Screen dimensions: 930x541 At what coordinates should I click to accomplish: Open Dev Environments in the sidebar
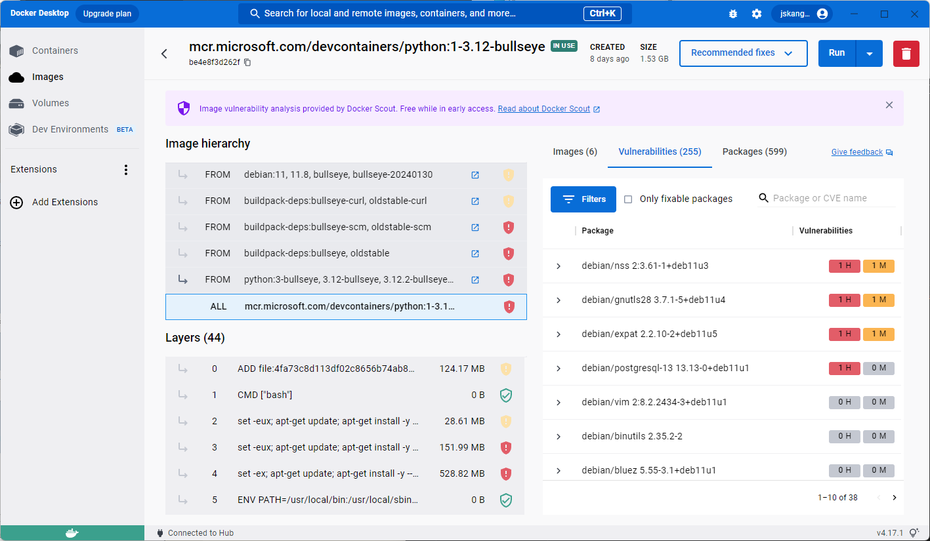pyautogui.click(x=72, y=129)
